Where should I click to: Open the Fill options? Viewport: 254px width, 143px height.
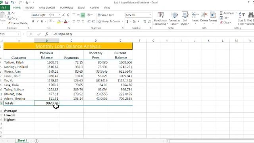pos(224,17)
